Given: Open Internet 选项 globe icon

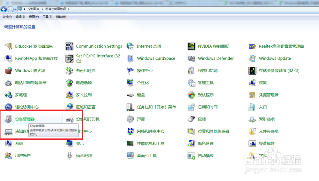Looking at the screenshot, I should 130,46.
